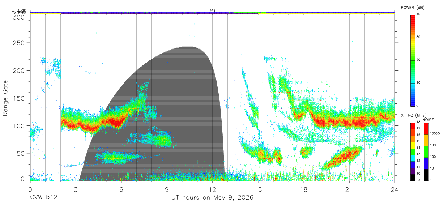Pick the black bottom swatch of NOISE scale
This screenshot has height=205, width=444.
click(426, 175)
